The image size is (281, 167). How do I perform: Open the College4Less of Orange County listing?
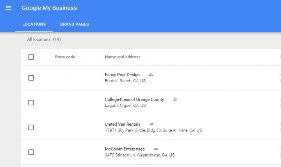[134, 99]
